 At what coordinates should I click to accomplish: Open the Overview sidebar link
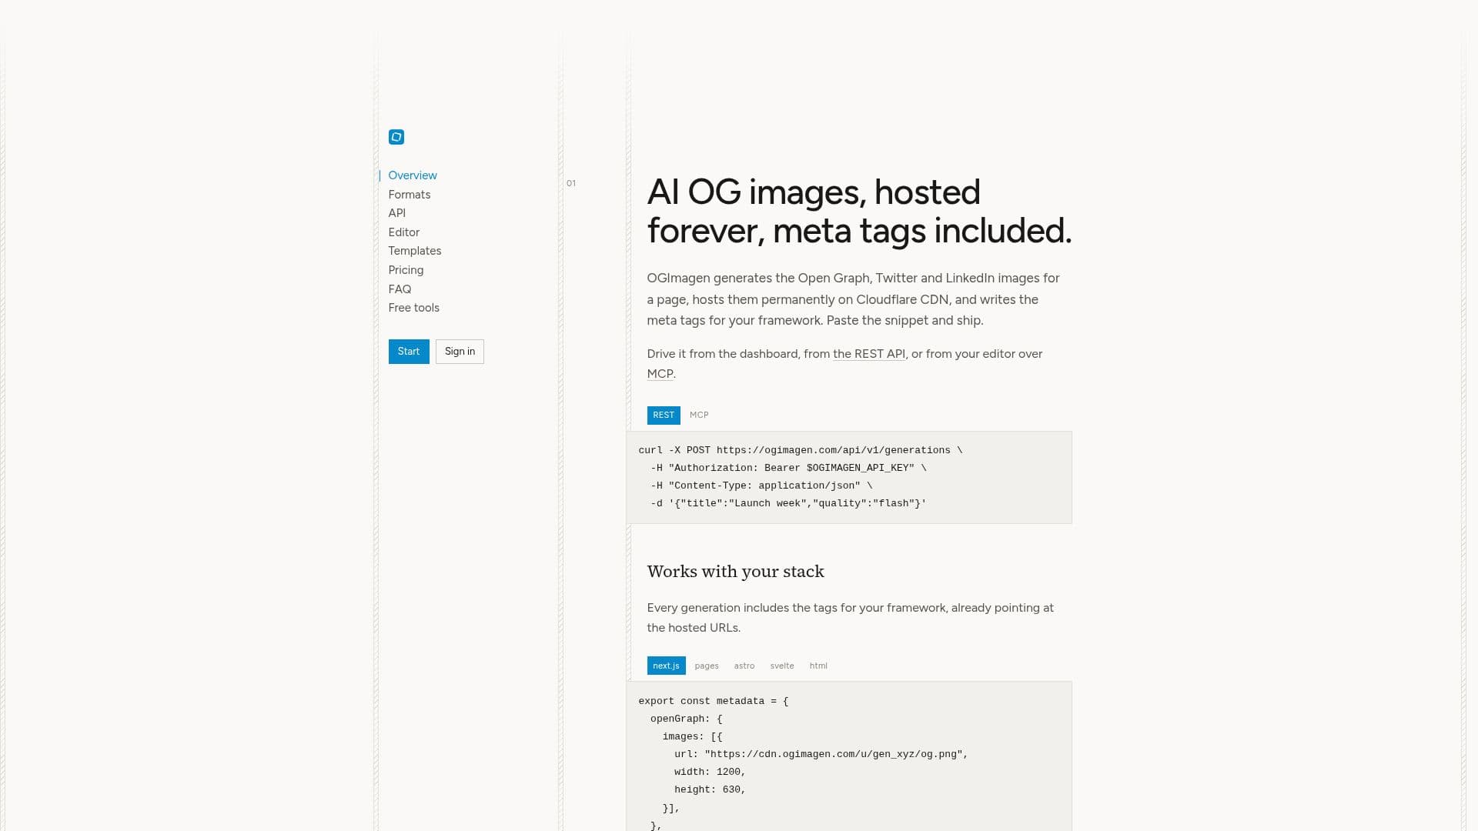[413, 175]
